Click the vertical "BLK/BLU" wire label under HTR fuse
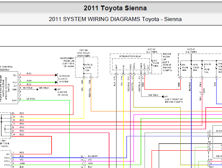222x168 pixels. tap(190, 86)
